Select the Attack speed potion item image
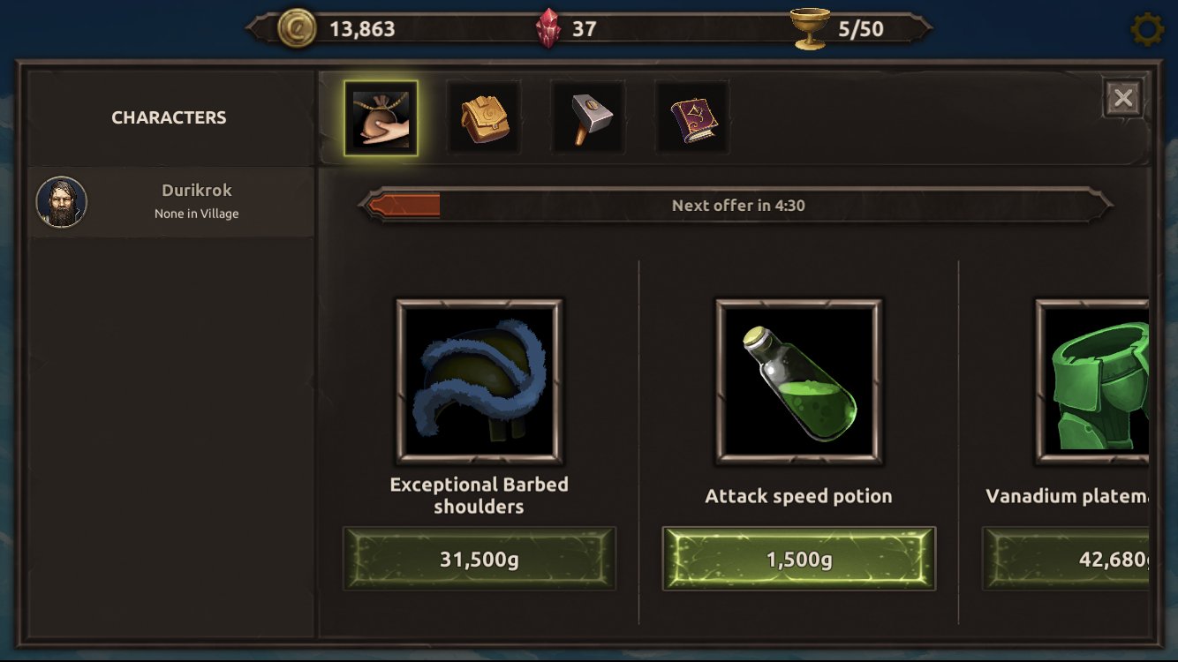1178x662 pixels. pyautogui.click(x=799, y=381)
